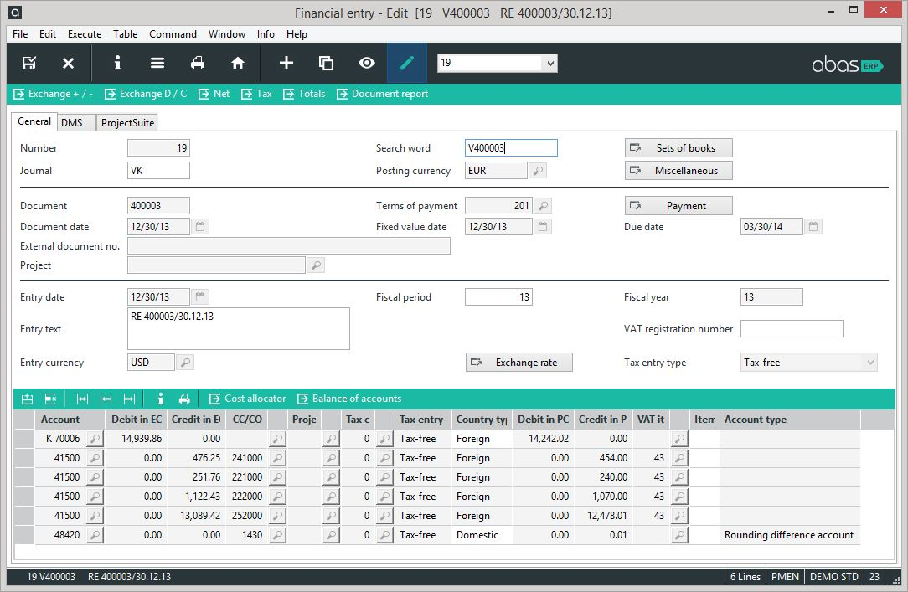Open the Info icon in the toolbar
Image resolution: width=908 pixels, height=592 pixels.
coord(117,63)
